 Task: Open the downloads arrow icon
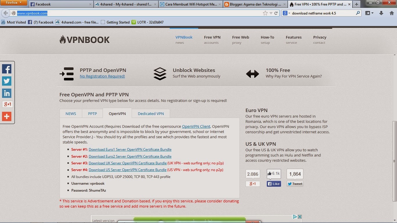click(381, 13)
